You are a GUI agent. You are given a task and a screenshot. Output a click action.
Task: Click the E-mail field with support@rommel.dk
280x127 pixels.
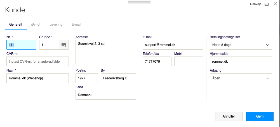pos(173,45)
